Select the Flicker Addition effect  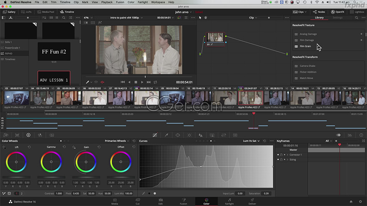pos(308,72)
